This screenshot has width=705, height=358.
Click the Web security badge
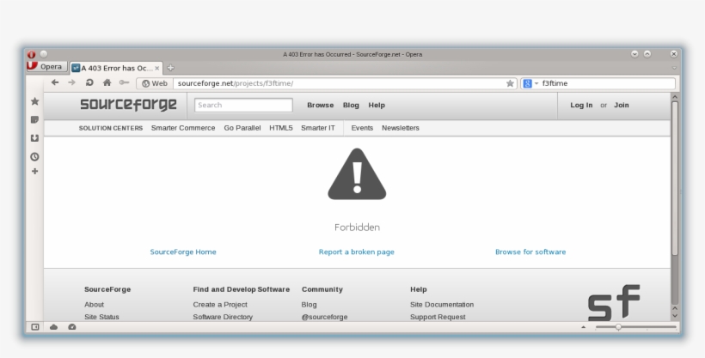click(155, 83)
